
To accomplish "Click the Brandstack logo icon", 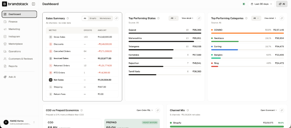I will tap(5, 4).
